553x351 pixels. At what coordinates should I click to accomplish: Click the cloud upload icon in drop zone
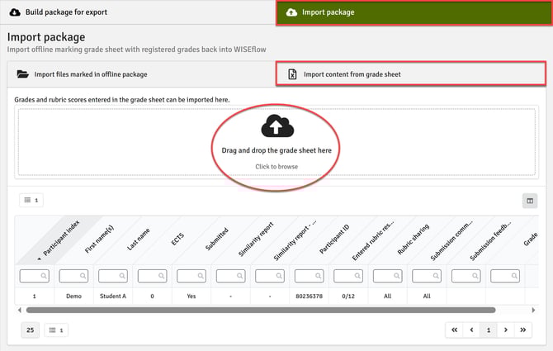(276, 126)
